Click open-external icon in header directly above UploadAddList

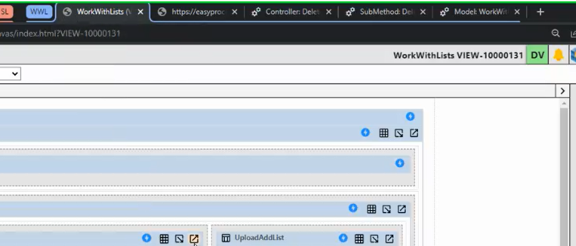[401, 209]
